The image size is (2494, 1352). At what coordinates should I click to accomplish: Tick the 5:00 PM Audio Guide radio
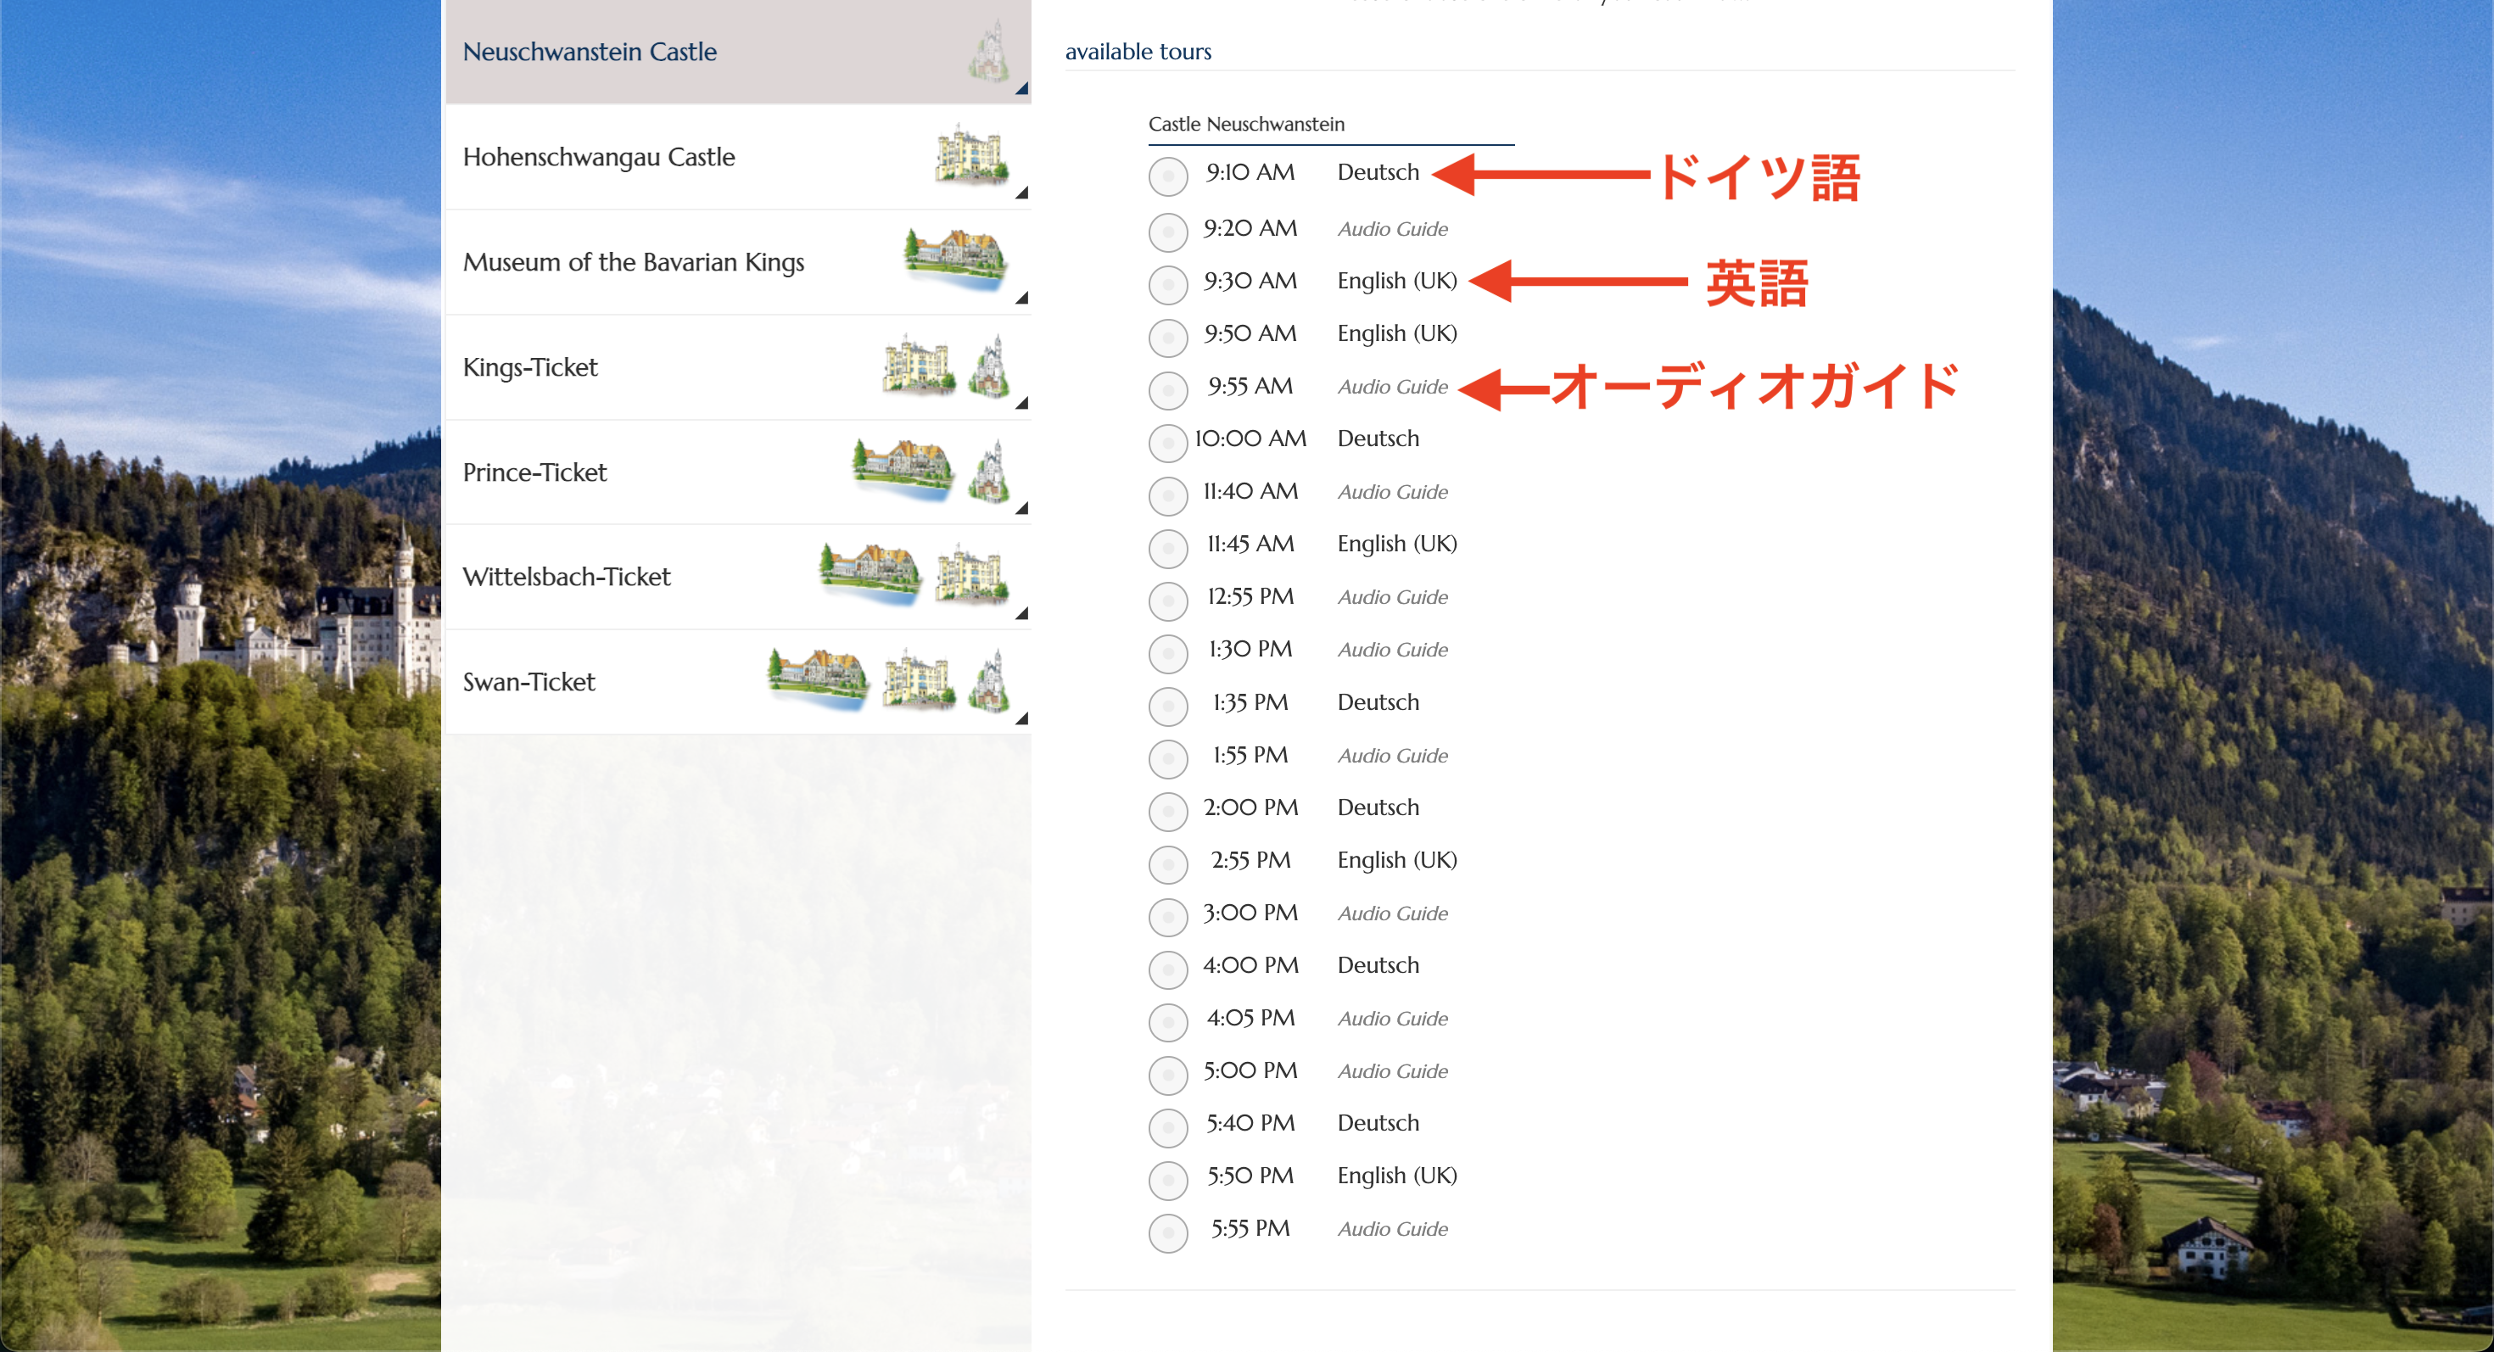[x=1169, y=1075]
